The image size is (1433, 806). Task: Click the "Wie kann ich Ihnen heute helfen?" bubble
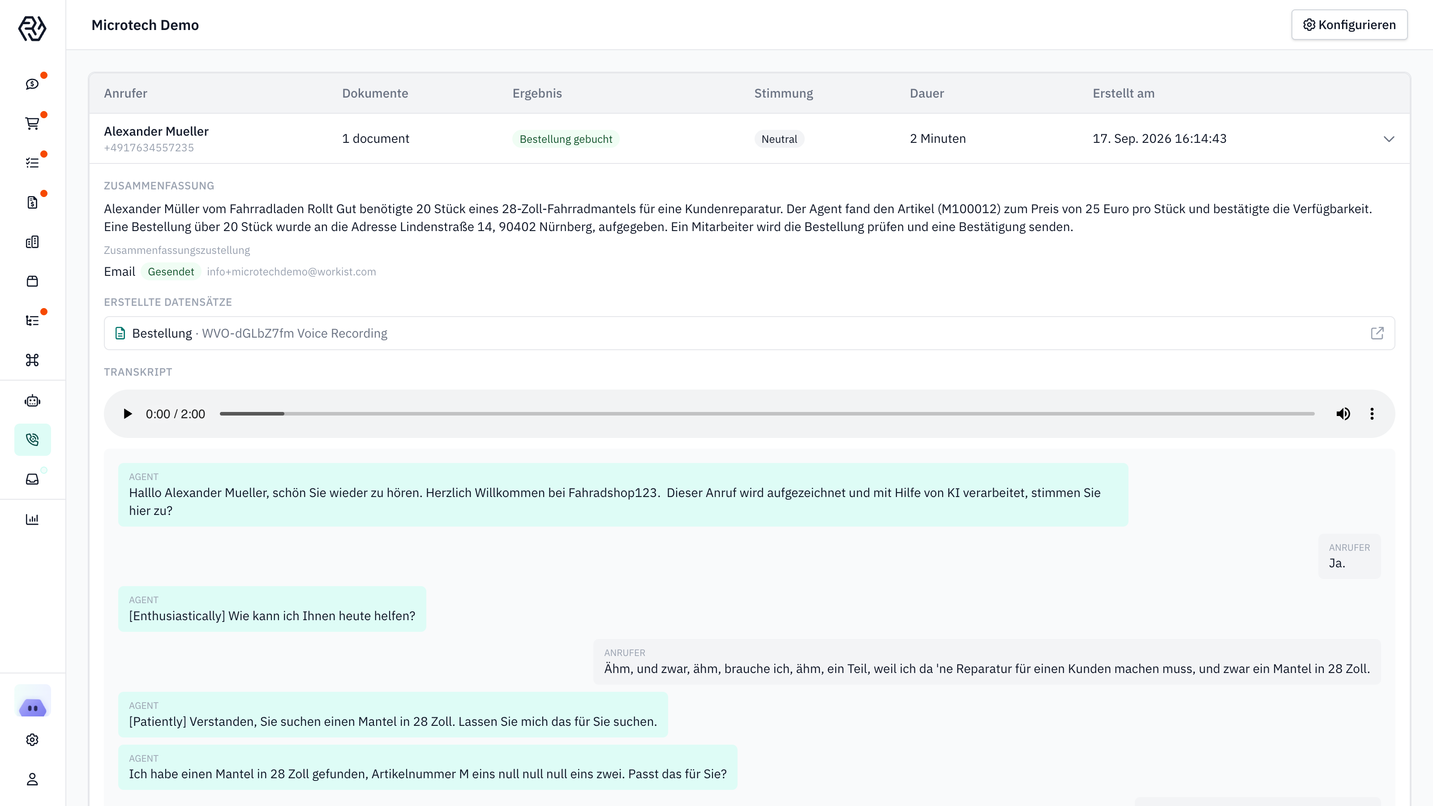pyautogui.click(x=272, y=609)
